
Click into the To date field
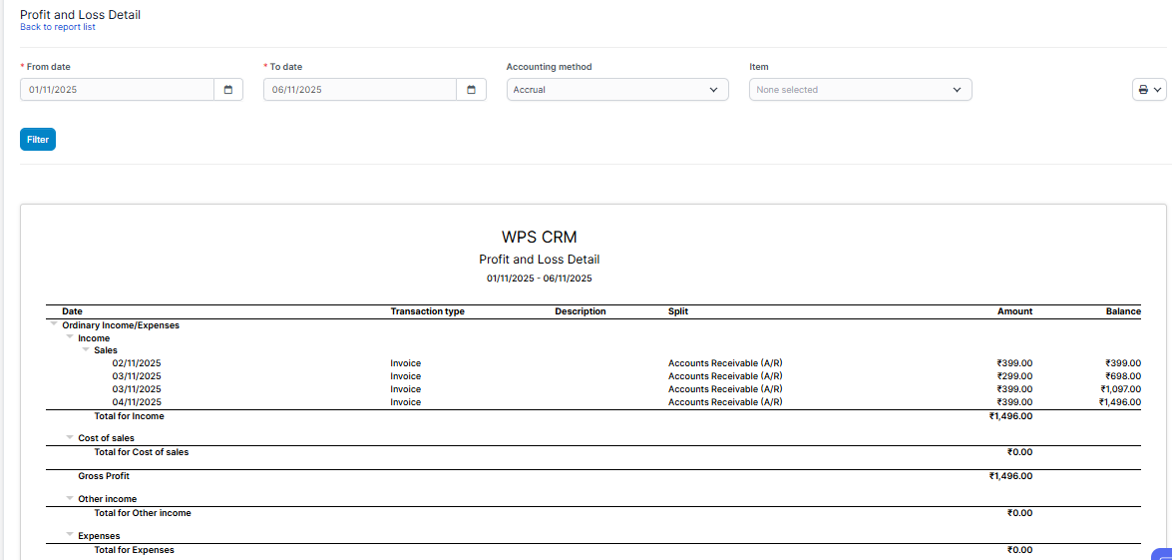click(x=360, y=90)
